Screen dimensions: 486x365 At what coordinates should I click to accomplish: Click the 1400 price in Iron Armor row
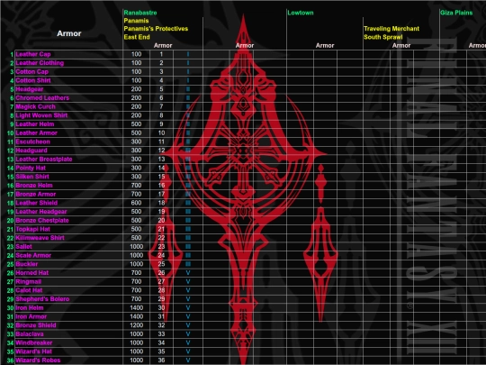tap(137, 316)
